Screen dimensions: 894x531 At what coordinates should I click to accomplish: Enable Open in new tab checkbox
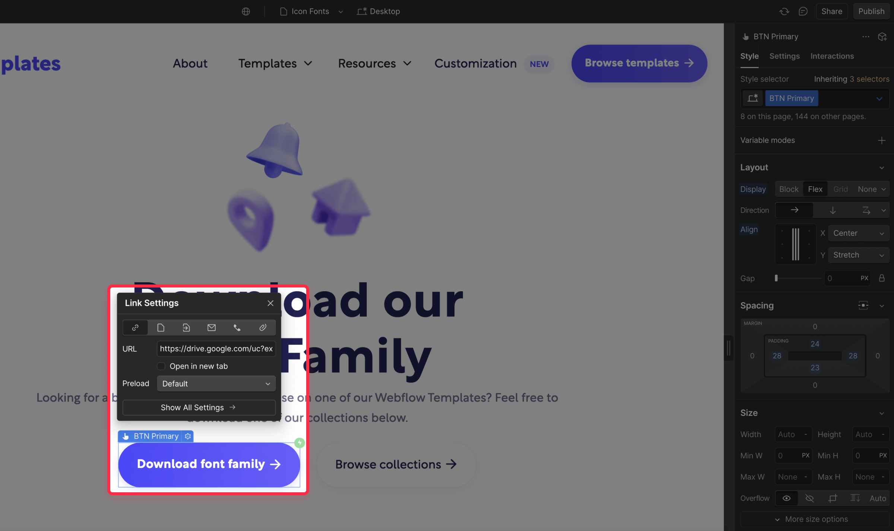[161, 366]
